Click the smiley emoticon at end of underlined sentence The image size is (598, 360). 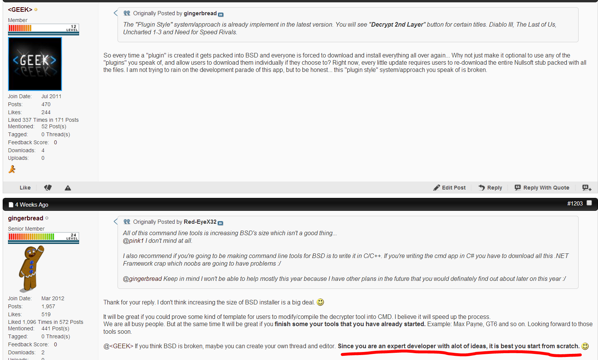coord(585,346)
